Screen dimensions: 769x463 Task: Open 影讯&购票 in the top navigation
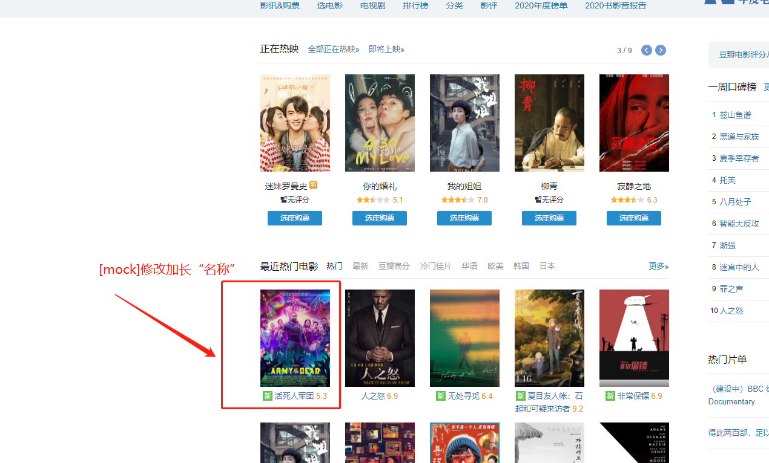280,5
